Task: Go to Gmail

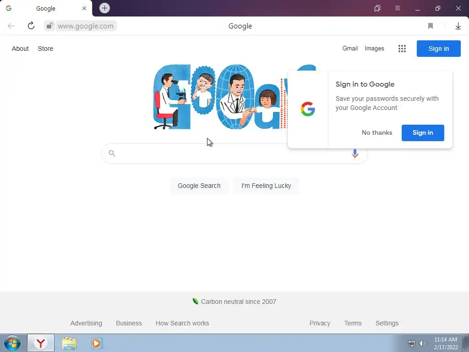Action: [350, 49]
